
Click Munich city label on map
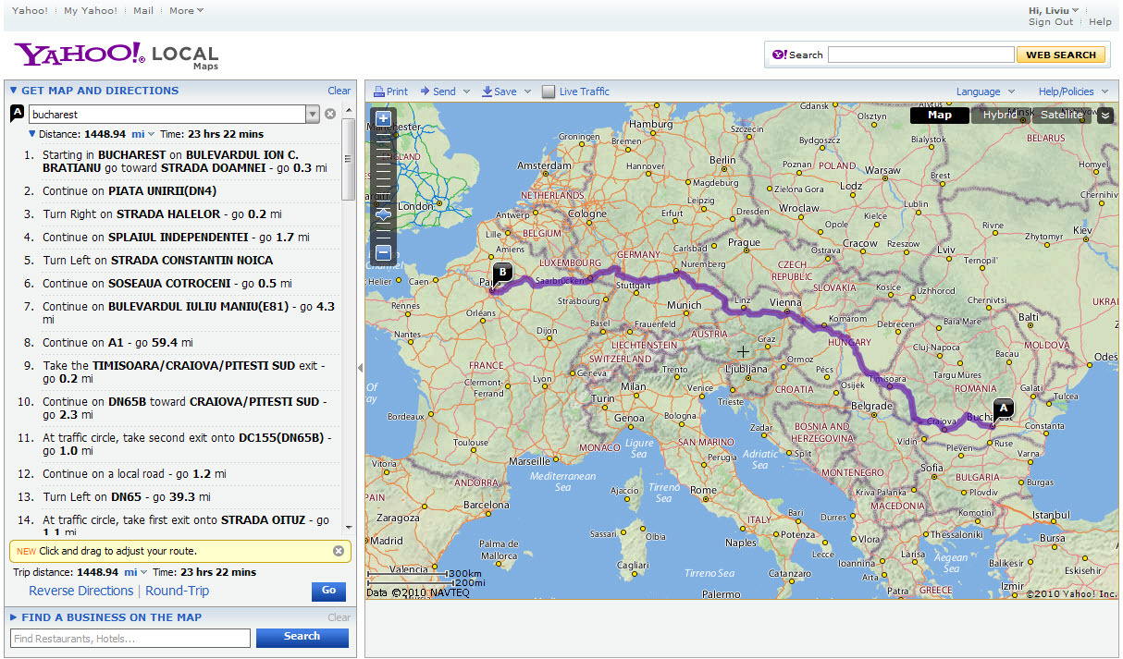pyautogui.click(x=685, y=305)
